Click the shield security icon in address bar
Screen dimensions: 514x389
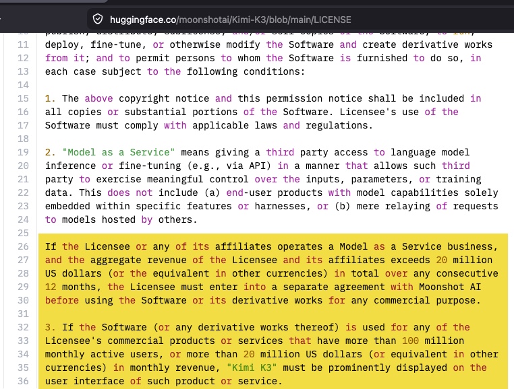[98, 20]
